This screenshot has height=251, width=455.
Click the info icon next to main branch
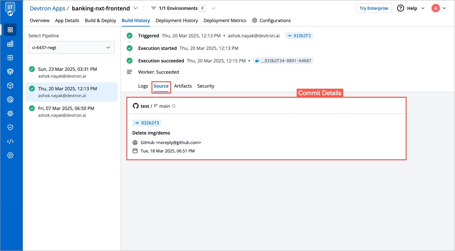click(x=174, y=106)
